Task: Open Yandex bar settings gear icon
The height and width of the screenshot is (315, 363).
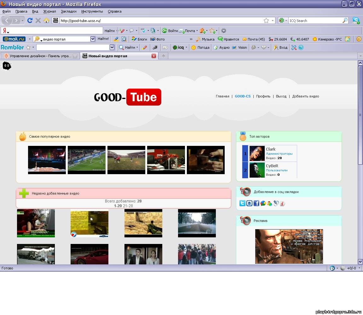Action: [x=224, y=30]
